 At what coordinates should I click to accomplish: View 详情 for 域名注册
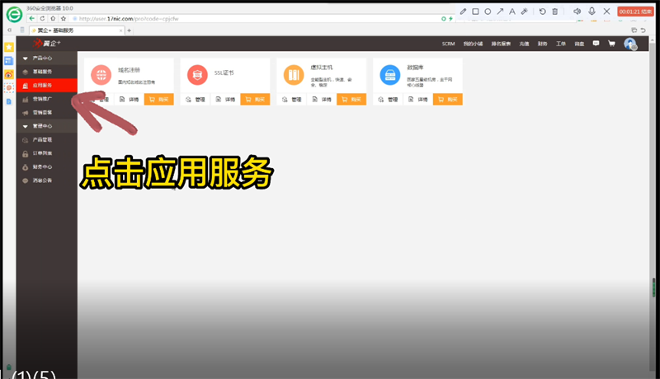(x=130, y=100)
